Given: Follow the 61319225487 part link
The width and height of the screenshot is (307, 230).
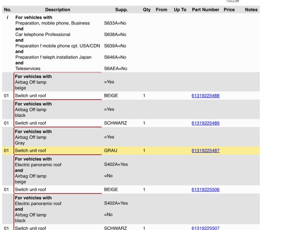Looking at the screenshot, I should [205, 150].
